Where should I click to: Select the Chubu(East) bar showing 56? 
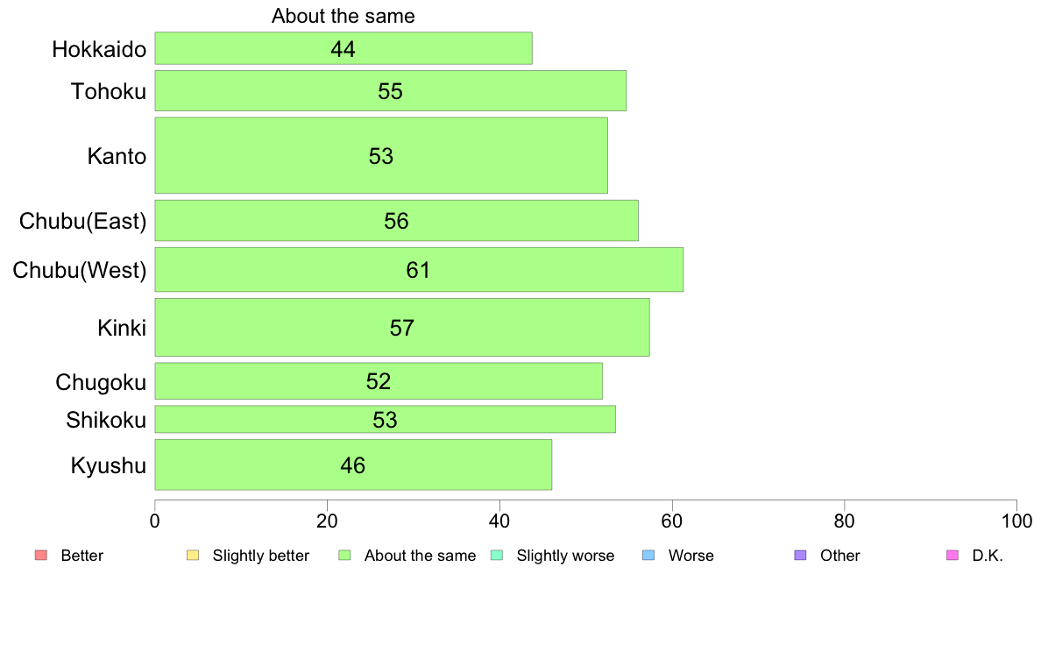point(396,221)
